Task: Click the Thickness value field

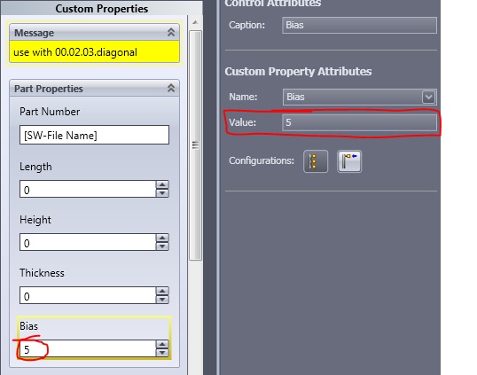Action: coord(88,295)
